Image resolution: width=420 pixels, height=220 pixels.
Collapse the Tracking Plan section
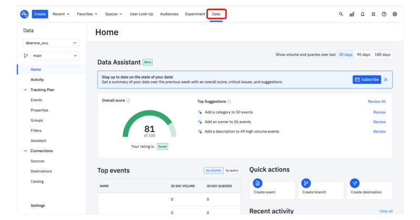click(x=26, y=90)
